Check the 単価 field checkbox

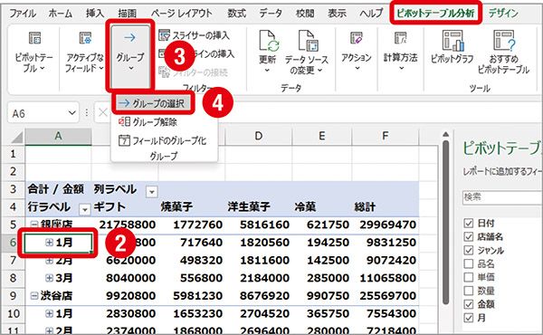coord(468,277)
